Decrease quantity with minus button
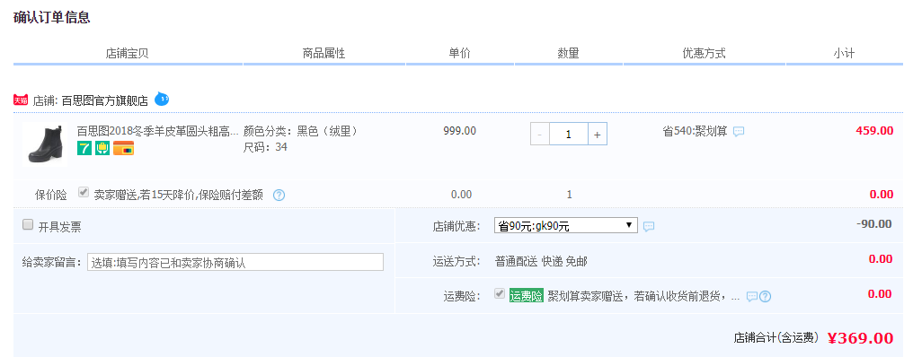The image size is (904, 357). [540, 135]
